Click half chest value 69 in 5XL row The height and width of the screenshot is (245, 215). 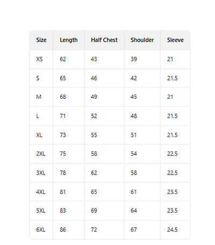click(x=94, y=211)
